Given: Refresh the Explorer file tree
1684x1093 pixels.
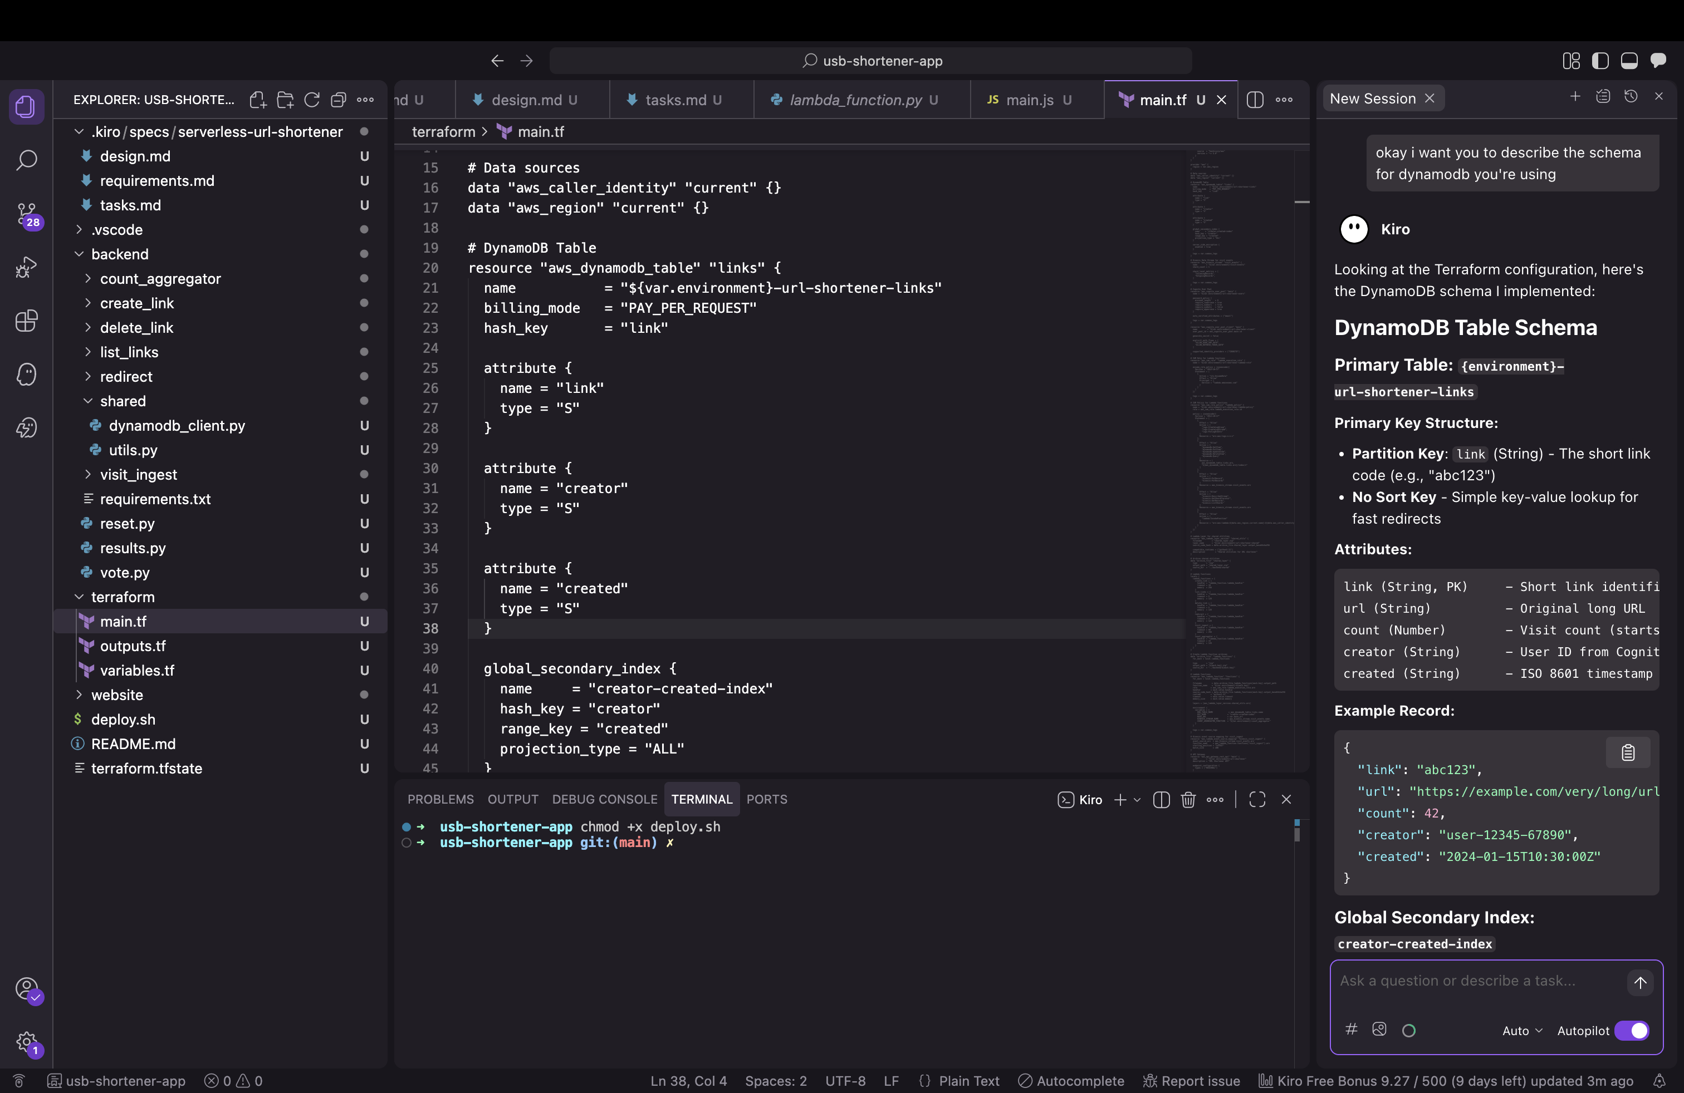Looking at the screenshot, I should pos(311,100).
